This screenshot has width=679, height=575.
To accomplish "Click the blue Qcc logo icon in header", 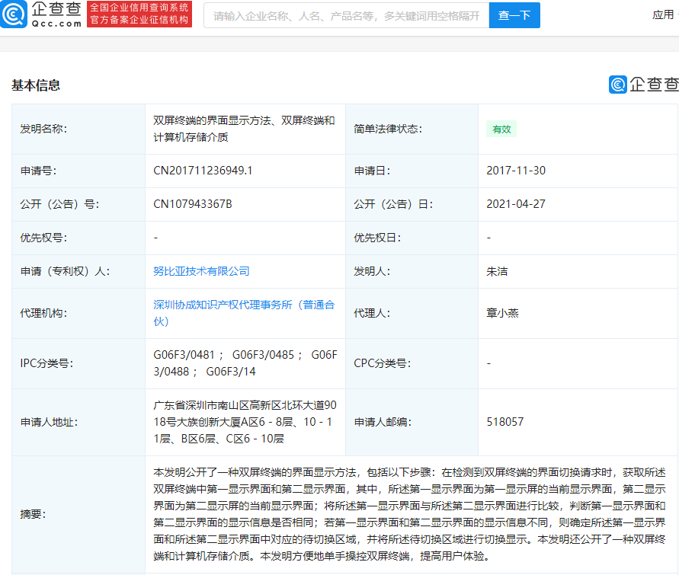I will click(14, 14).
